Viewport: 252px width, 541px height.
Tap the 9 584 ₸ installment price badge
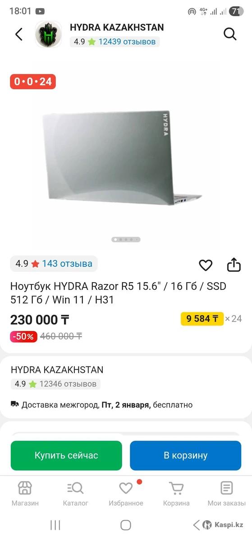click(x=202, y=319)
